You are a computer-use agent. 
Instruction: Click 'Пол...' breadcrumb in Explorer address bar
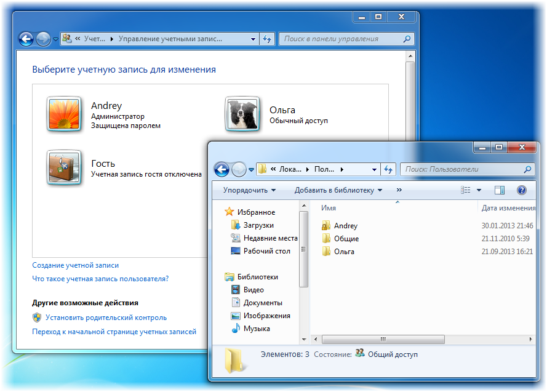click(x=324, y=169)
